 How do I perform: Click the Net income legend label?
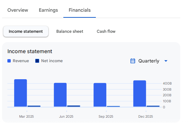[x=52, y=61]
